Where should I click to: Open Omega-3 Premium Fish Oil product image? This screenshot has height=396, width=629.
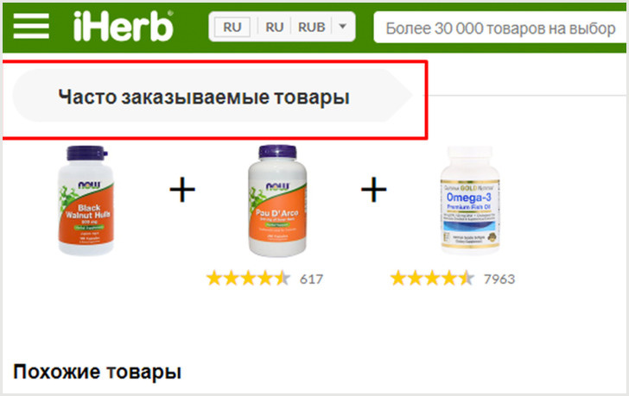click(x=470, y=199)
